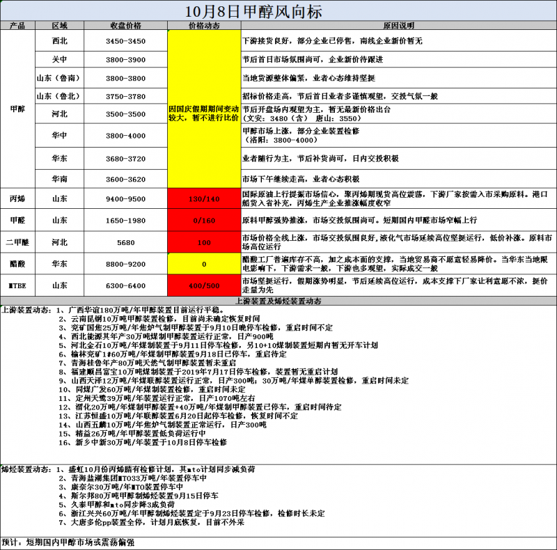This screenshot has width=557, height=550.
Task: Click the 二甲醚 product cell
Action: [17, 242]
